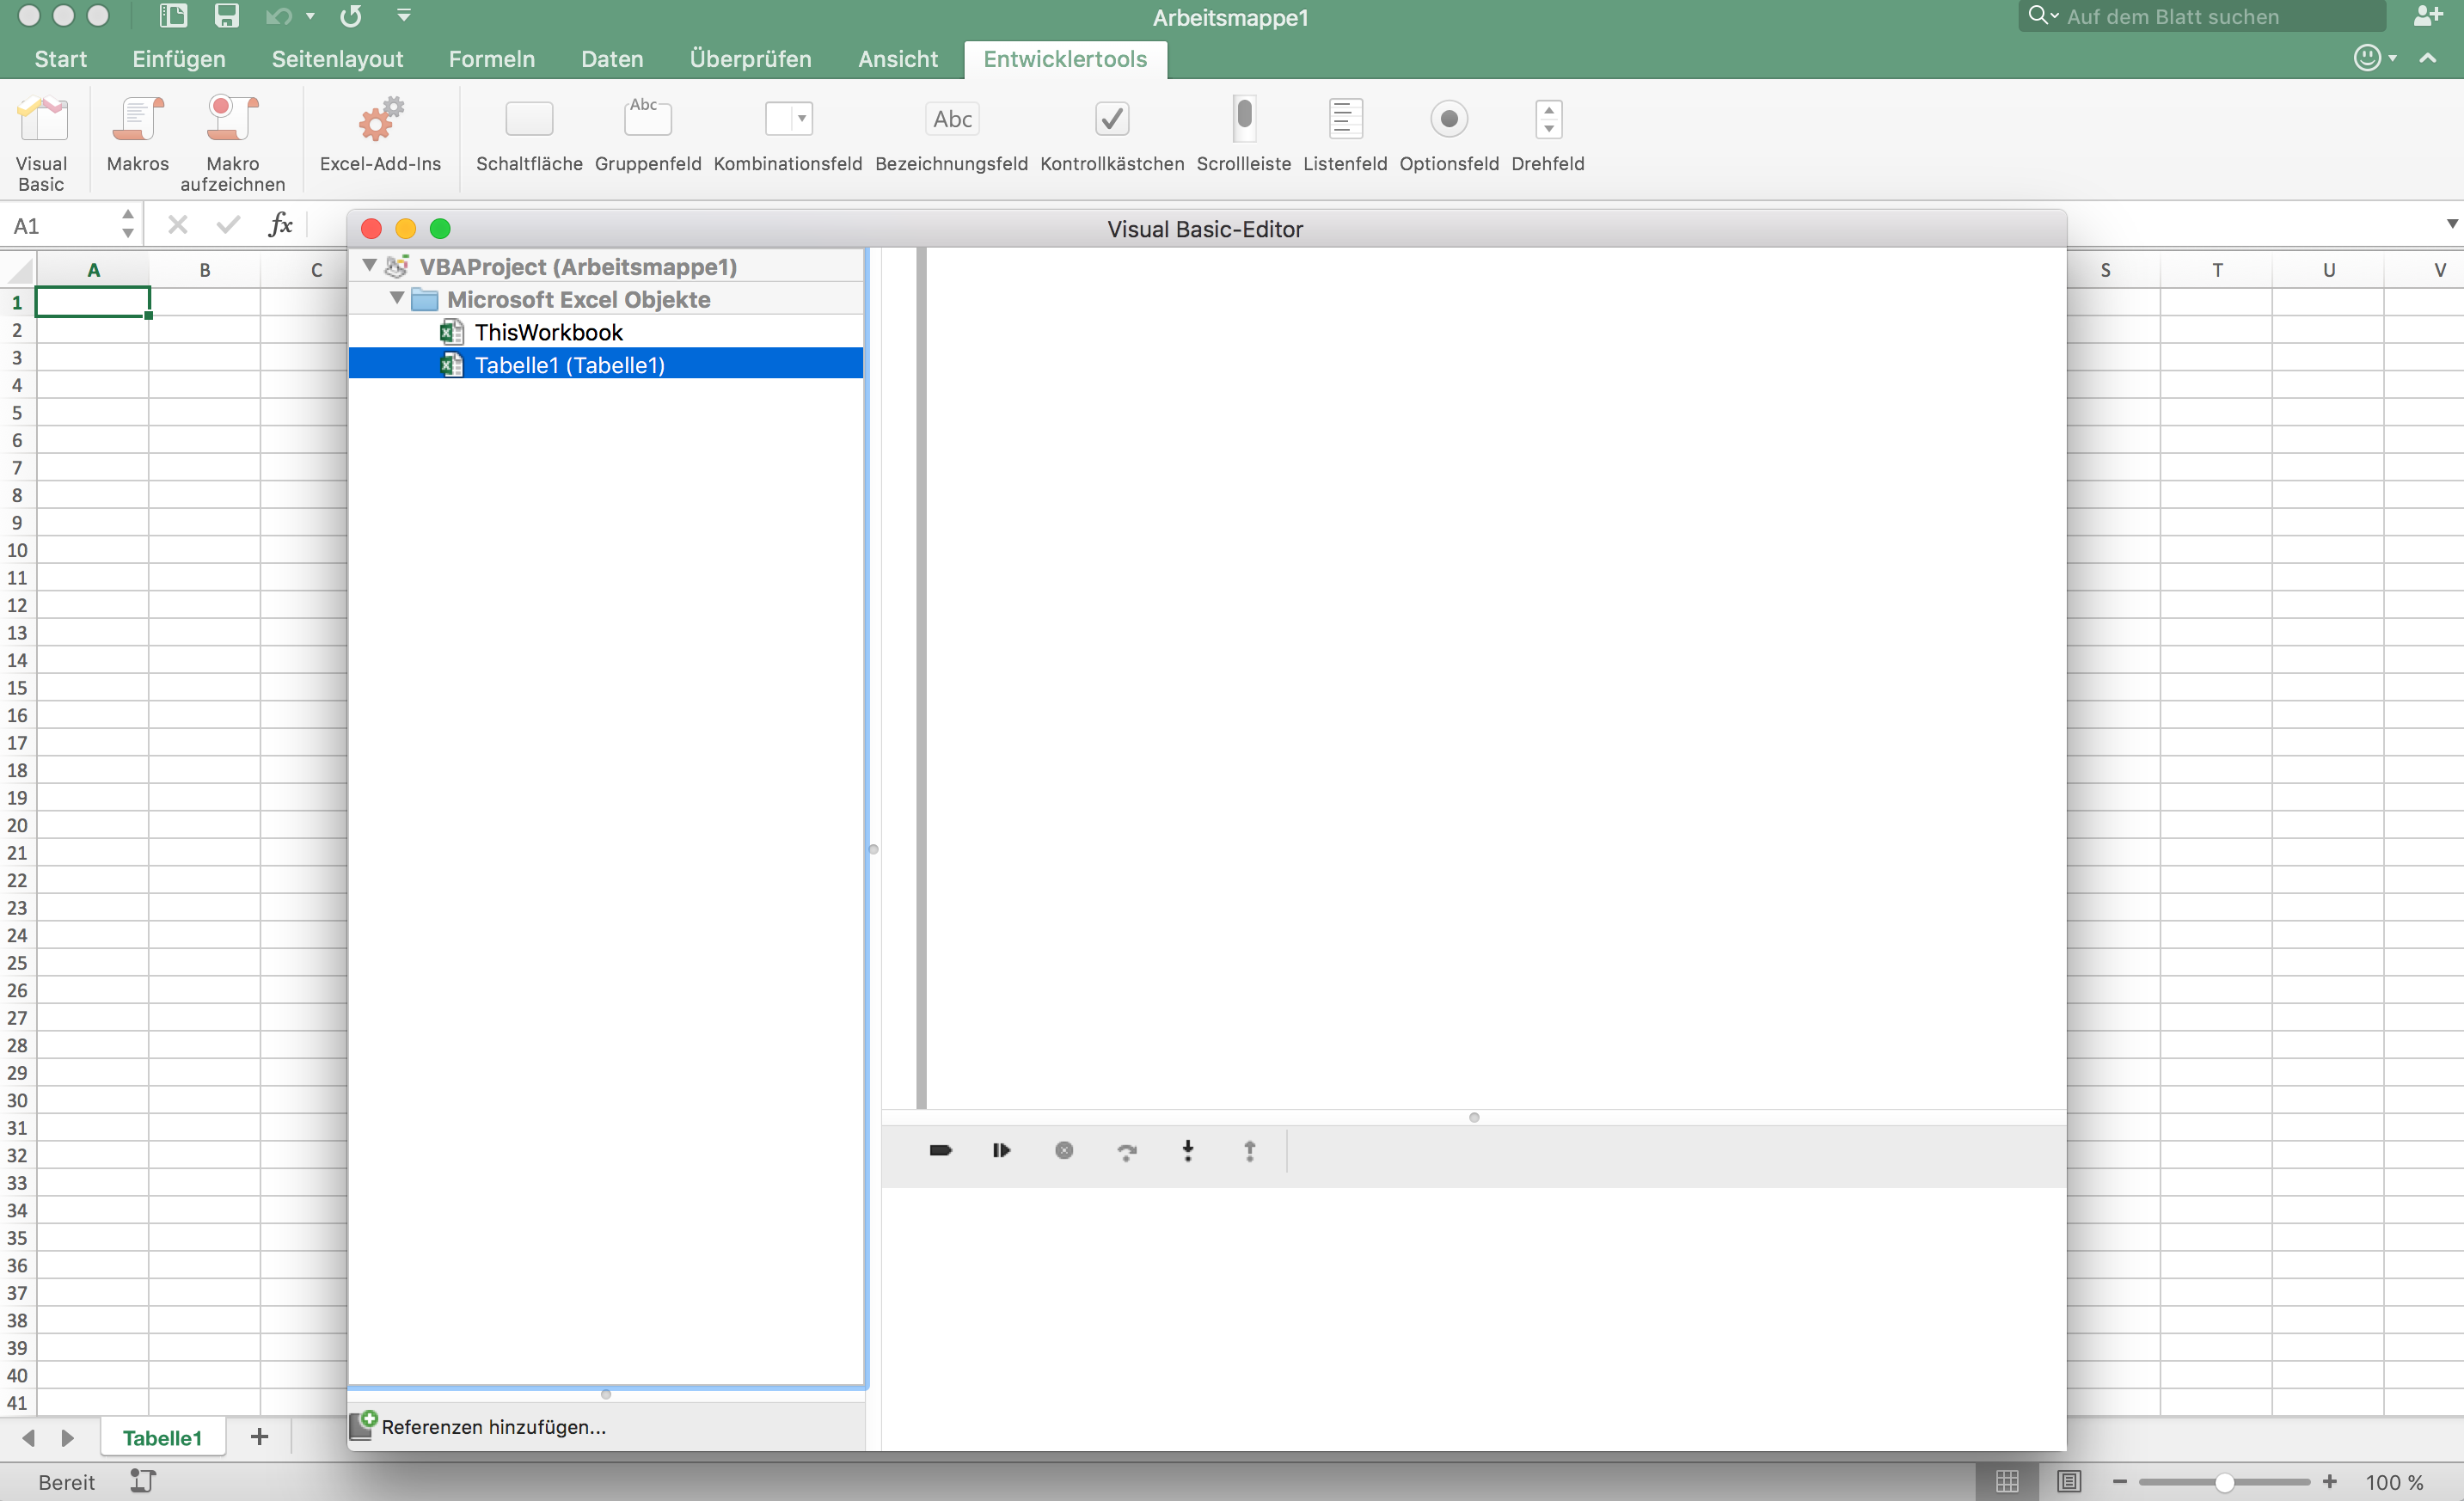Viewport: 2464px width, 1501px height.
Task: Collapse the VBAProject (Arbeitsmappe1) tree node
Action: 370,266
